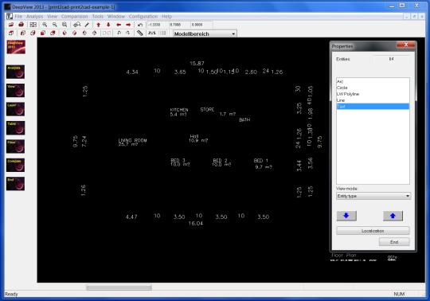Click the rotate left icon
Viewport: 430px width, 301px height.
tap(119, 33)
